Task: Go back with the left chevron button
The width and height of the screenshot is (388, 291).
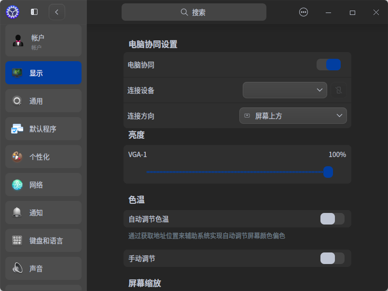Action: point(57,12)
